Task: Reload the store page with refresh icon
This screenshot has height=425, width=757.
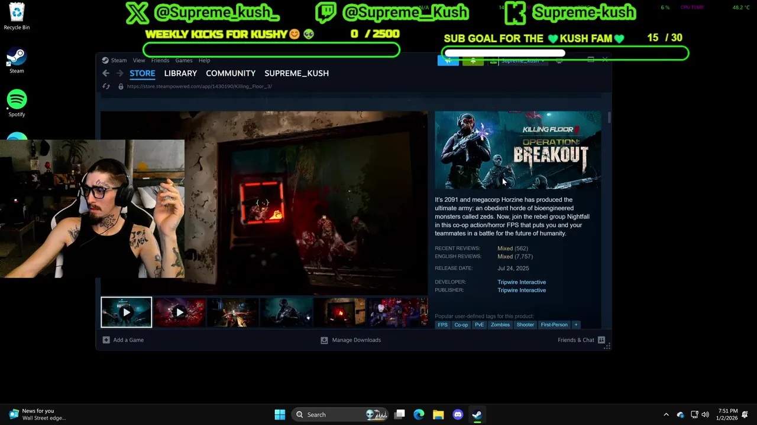Action: 106,86
